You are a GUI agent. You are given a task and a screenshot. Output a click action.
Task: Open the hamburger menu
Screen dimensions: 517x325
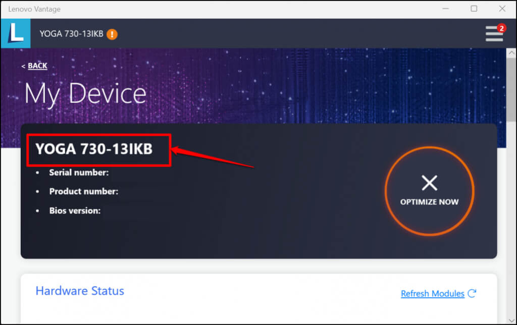[x=494, y=34]
